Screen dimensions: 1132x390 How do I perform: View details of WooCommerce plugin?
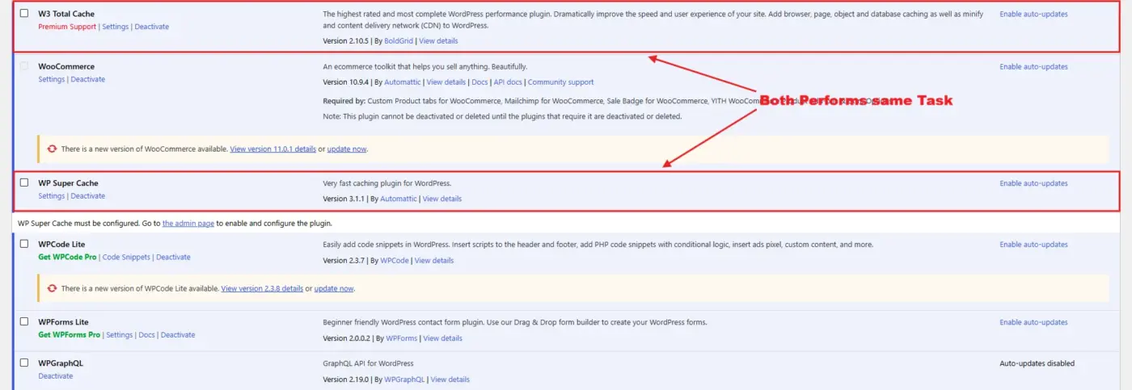[446, 82]
